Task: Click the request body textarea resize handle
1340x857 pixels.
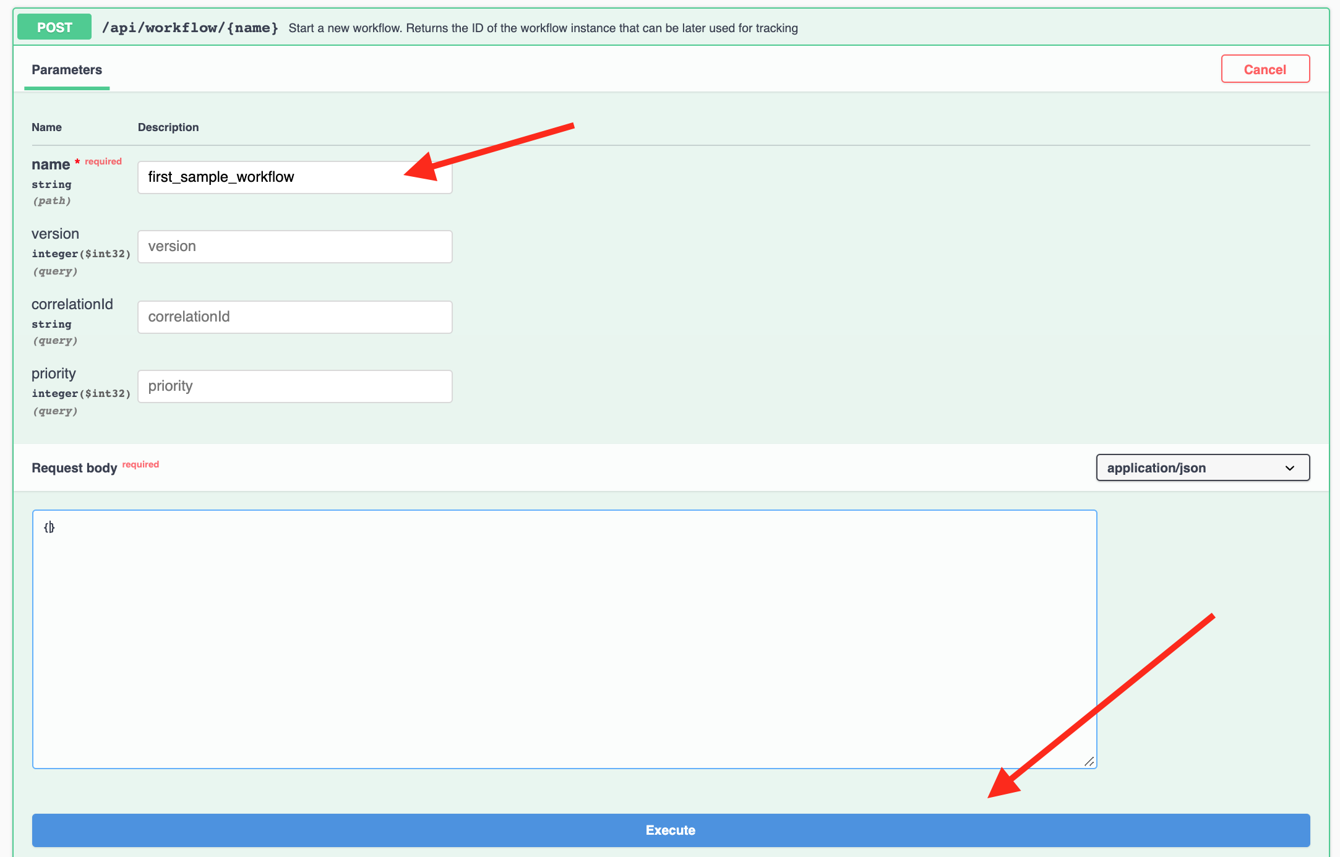Action: point(1089,762)
